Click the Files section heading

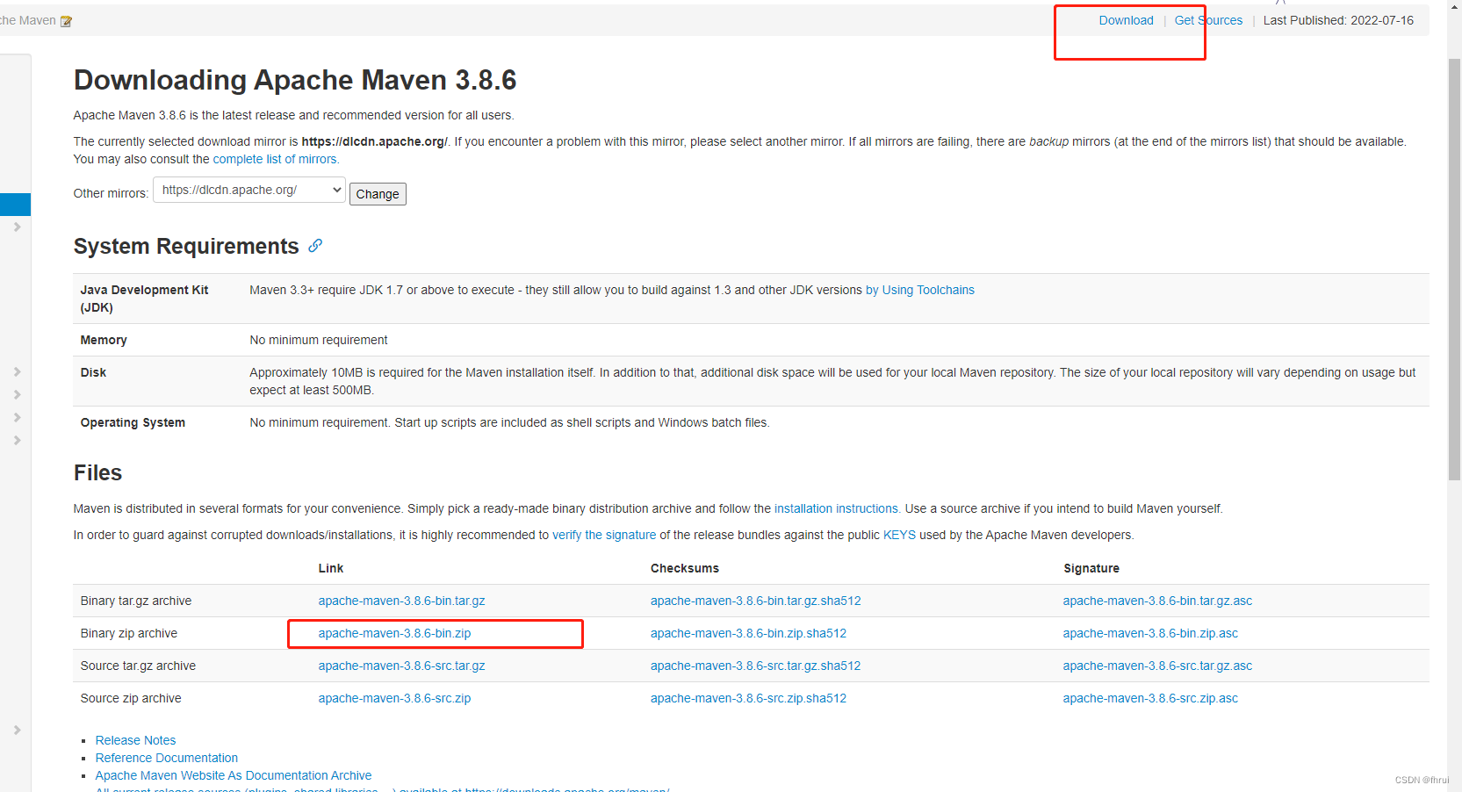[x=97, y=472]
